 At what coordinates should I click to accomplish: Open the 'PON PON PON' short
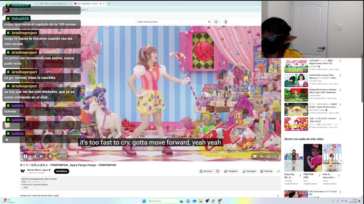click(313, 158)
